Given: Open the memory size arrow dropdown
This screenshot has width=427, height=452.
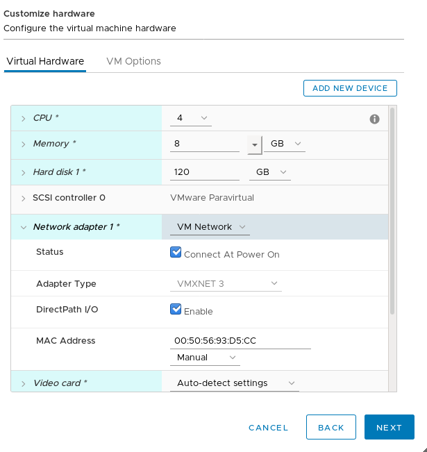Looking at the screenshot, I should 255,144.
